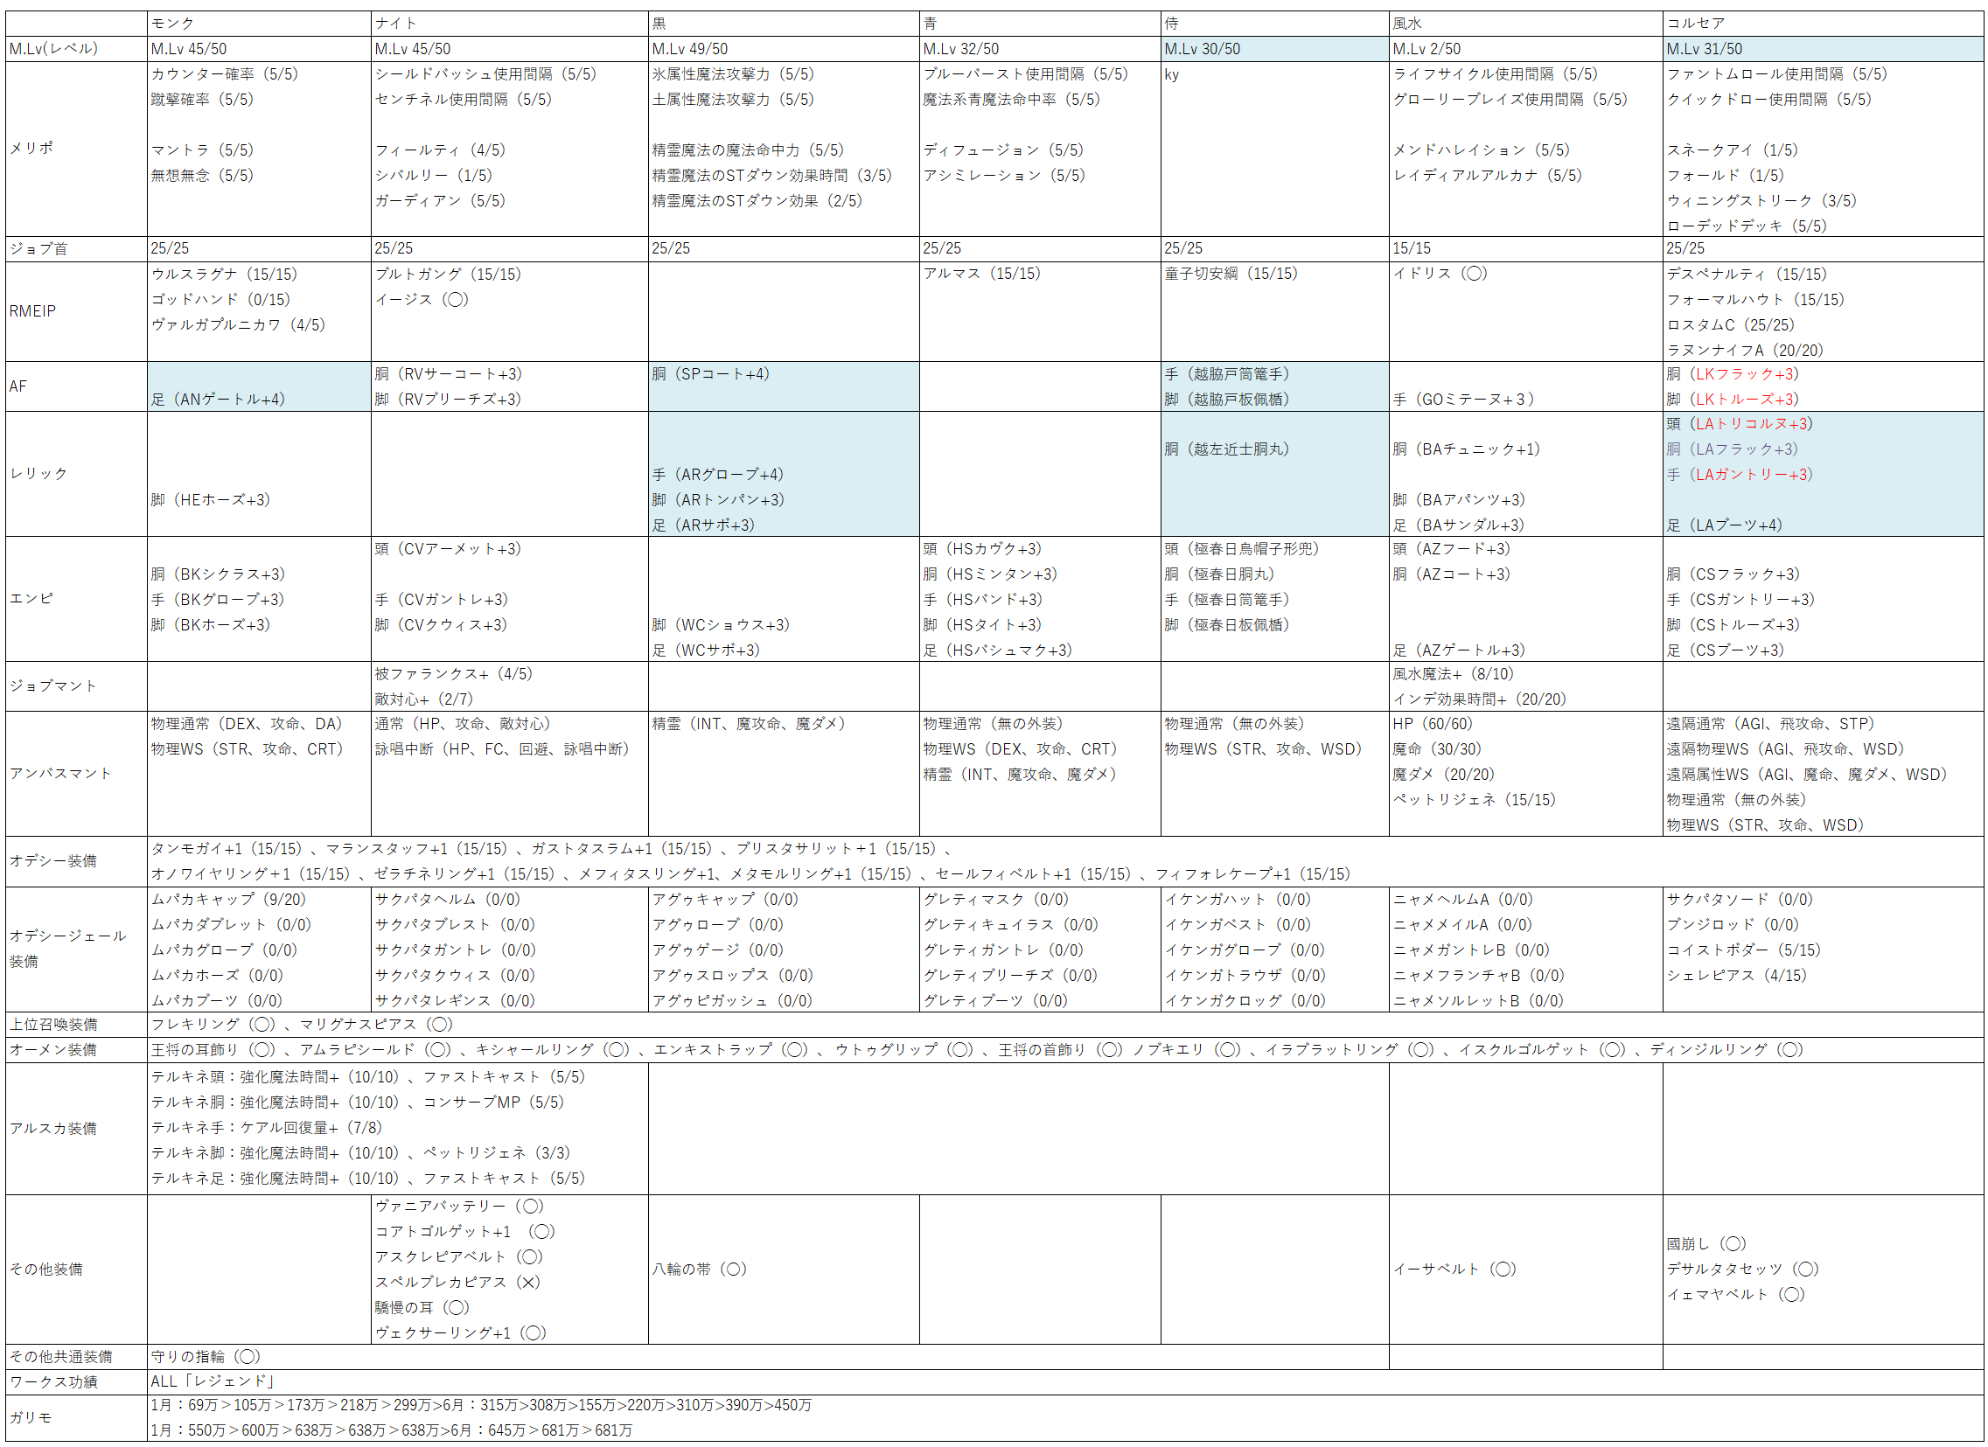The image size is (1988, 1447).
Task: Click the スペルブレカピアス（×） entry
Action: pos(457,1283)
